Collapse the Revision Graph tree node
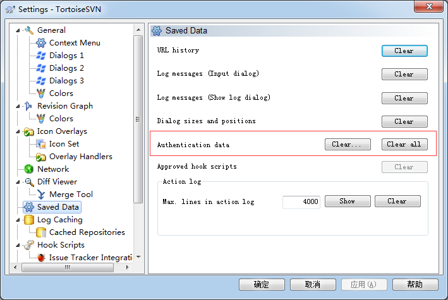Viewport: 448px width, 300px height. pyautogui.click(x=18, y=106)
